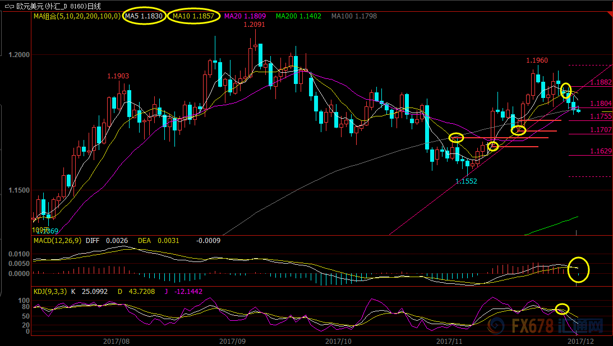613x346 pixels.
Task: Open the MACD(12,26,9) indicator label
Action: (57, 241)
